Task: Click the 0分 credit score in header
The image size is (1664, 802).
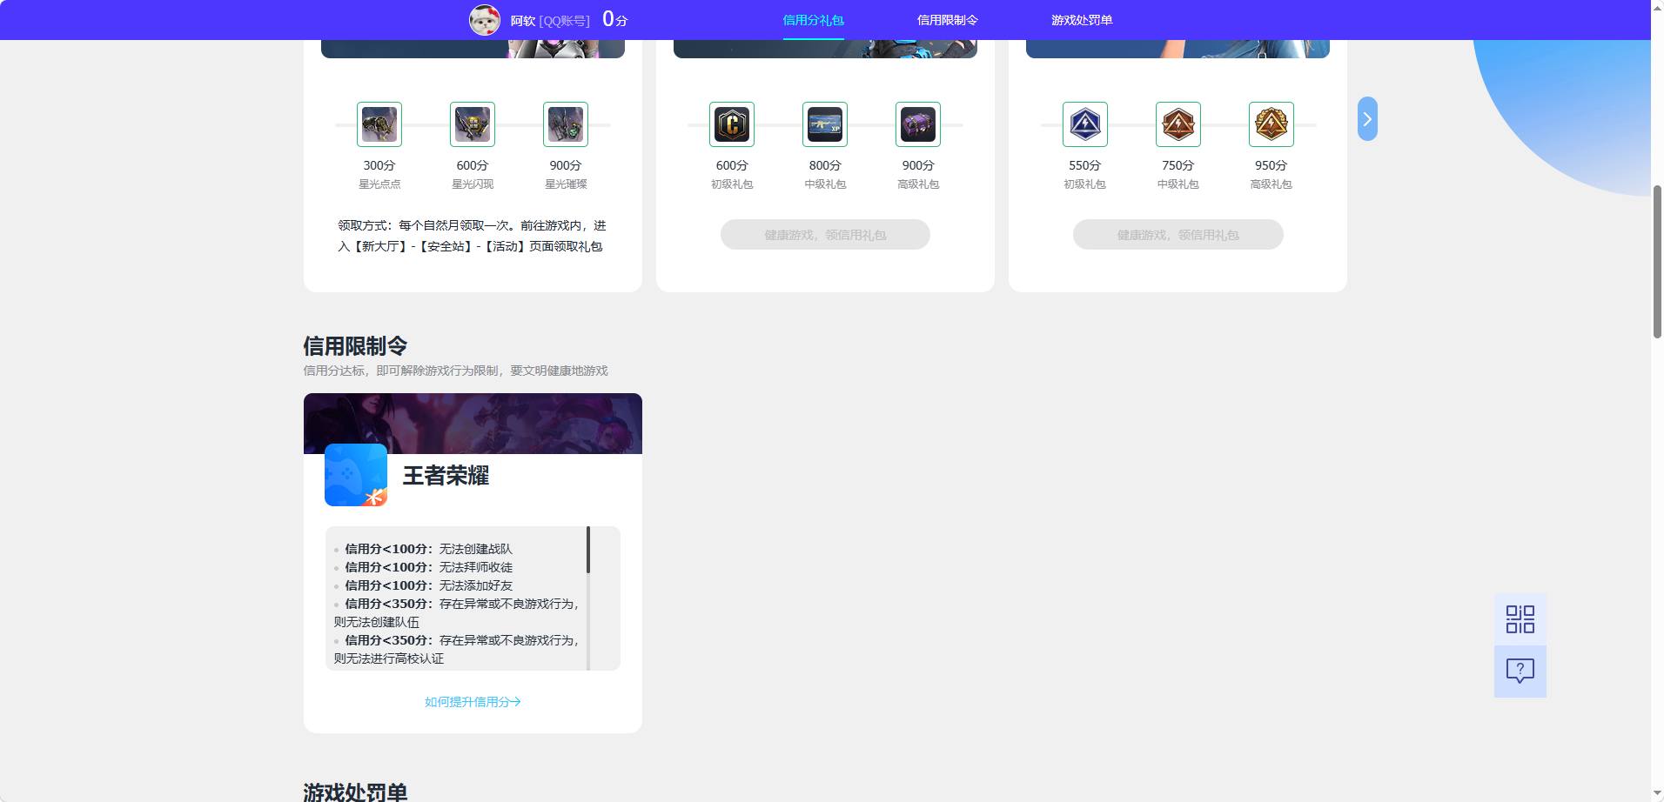Action: point(614,19)
